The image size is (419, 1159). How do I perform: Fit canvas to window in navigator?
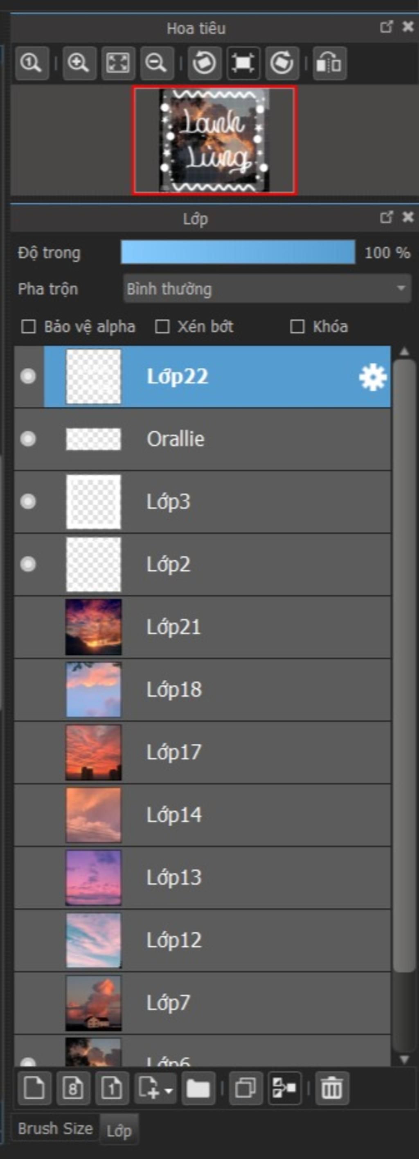tap(118, 63)
